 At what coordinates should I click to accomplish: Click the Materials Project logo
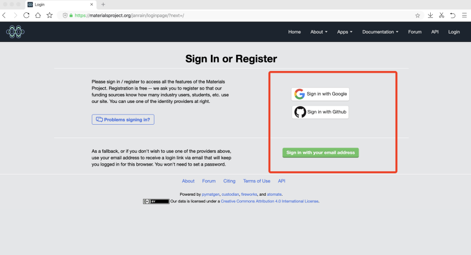(15, 32)
